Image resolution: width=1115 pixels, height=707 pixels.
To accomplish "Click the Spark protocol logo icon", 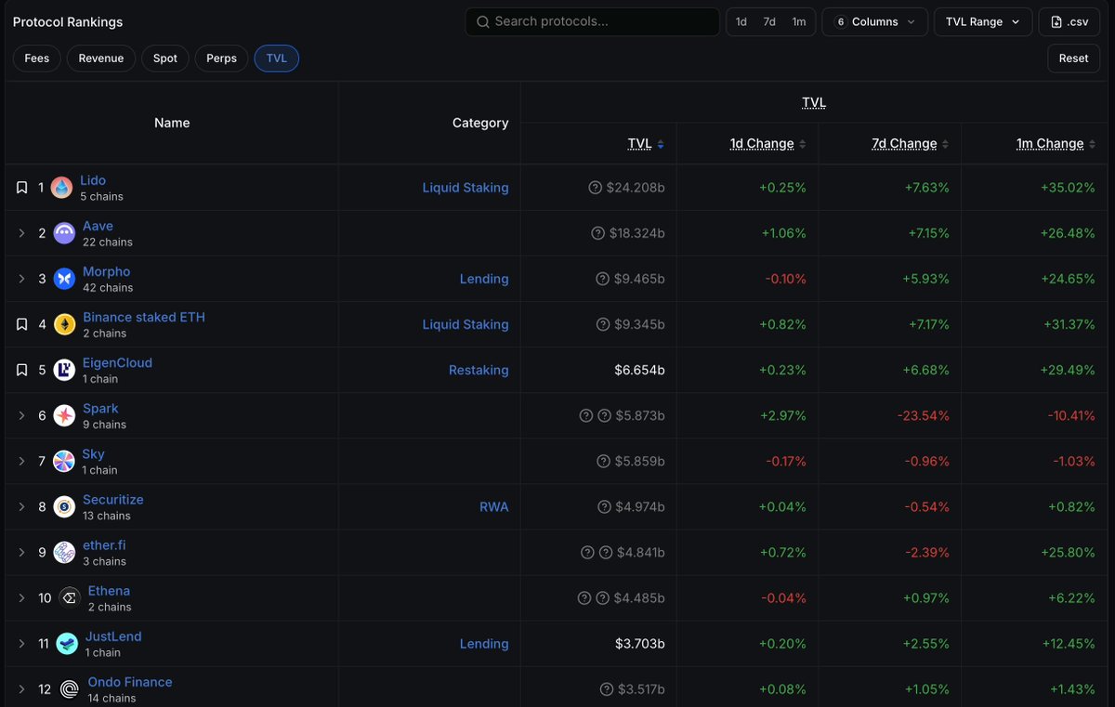I will [x=64, y=415].
